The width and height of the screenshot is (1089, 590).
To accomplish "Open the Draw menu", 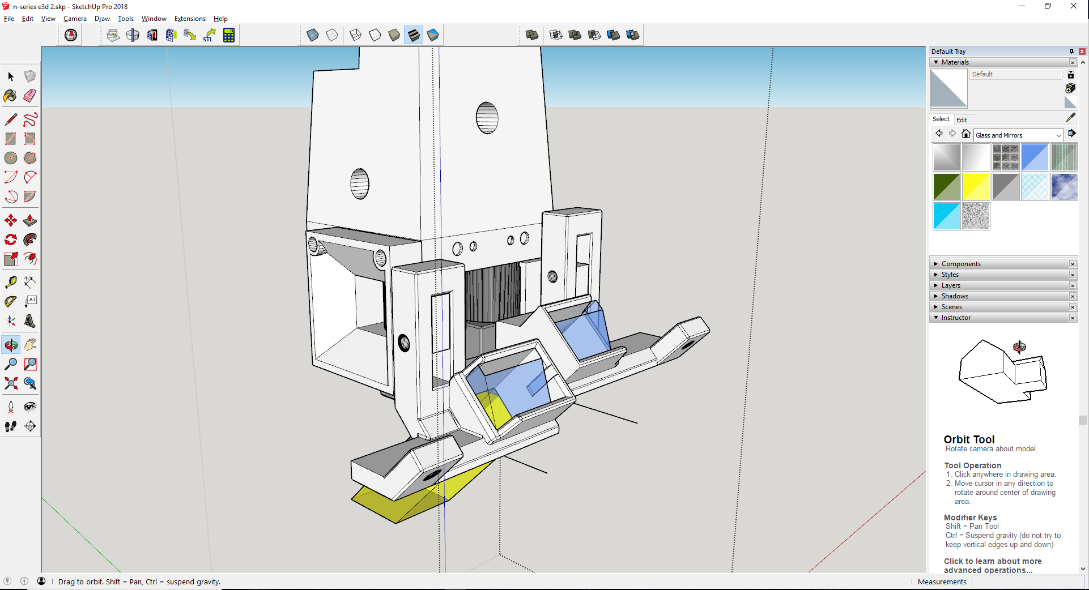I will click(x=102, y=19).
